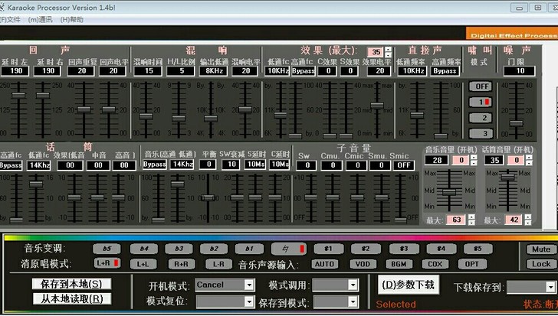Click the Smic sub-volume slider handle
This screenshot has height=316, width=558.
point(401,220)
